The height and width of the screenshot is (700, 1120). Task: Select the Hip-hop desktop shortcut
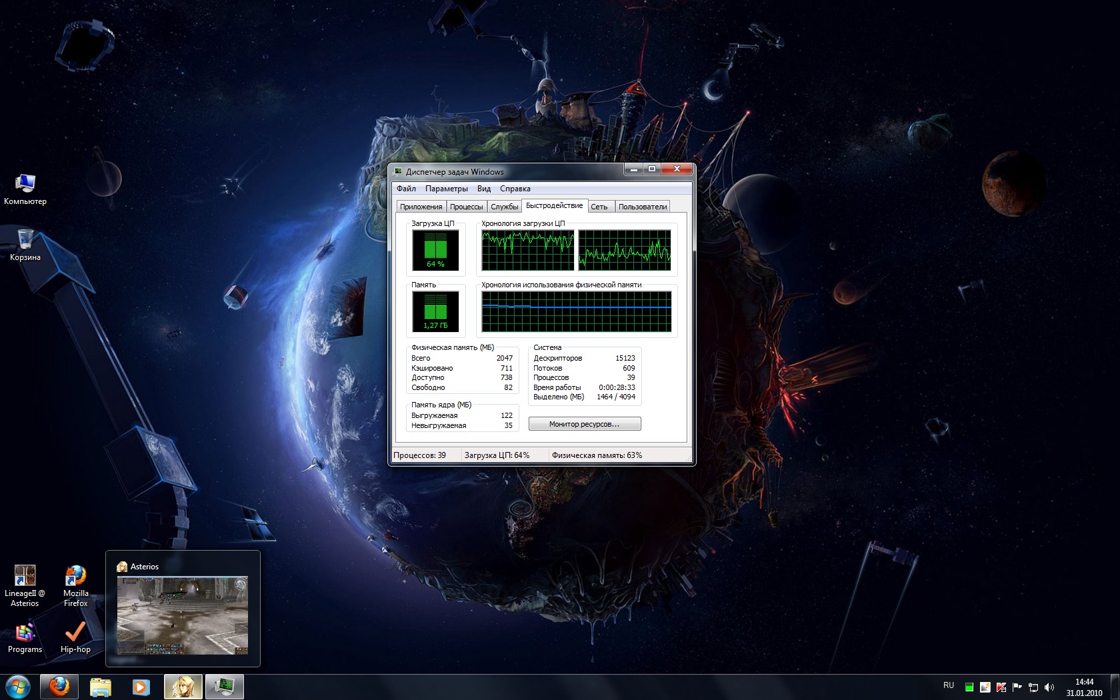(75, 637)
